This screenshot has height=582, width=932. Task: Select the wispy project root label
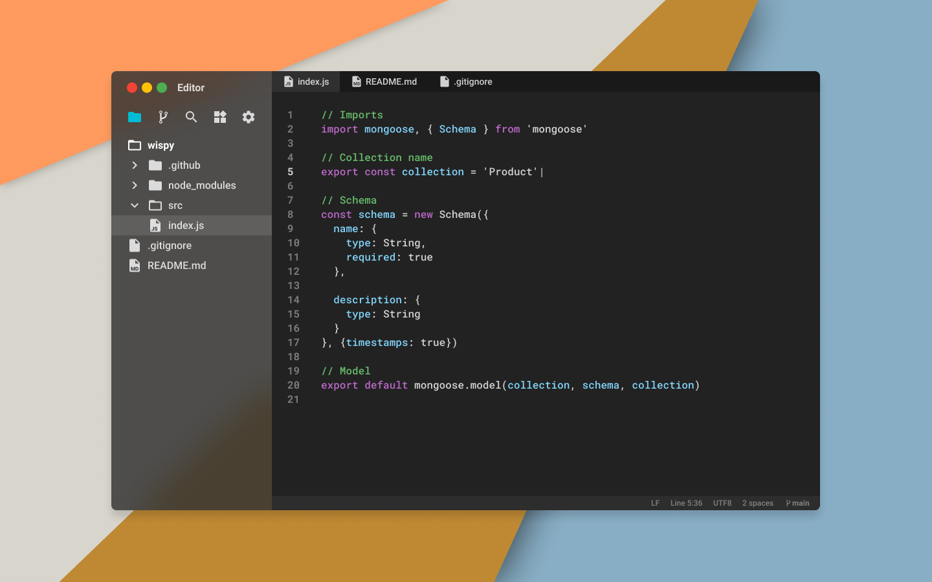(161, 145)
